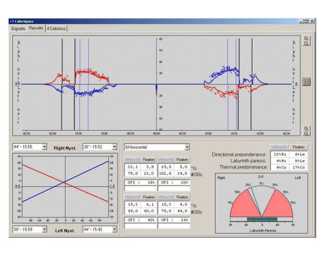Open the 44"-15:55 dropdown near Right Nyst.

[44, 147]
